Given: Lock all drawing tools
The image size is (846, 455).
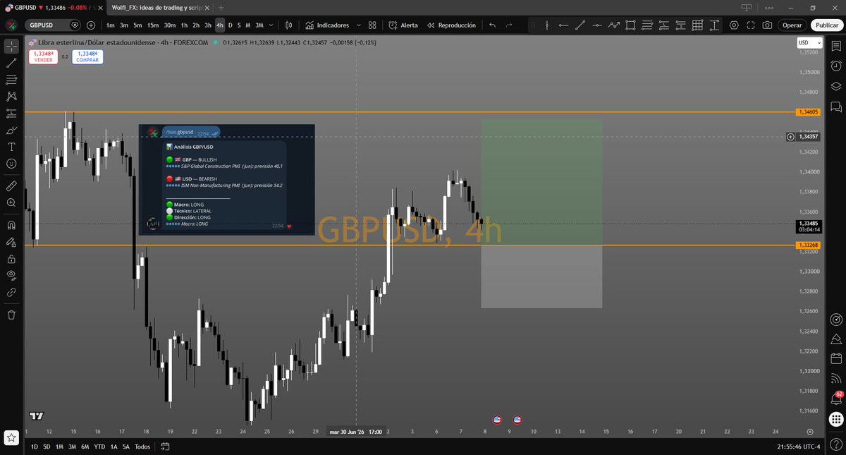Looking at the screenshot, I should pos(11,259).
